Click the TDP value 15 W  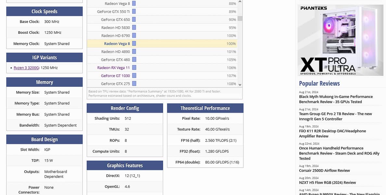[x=48, y=161]
